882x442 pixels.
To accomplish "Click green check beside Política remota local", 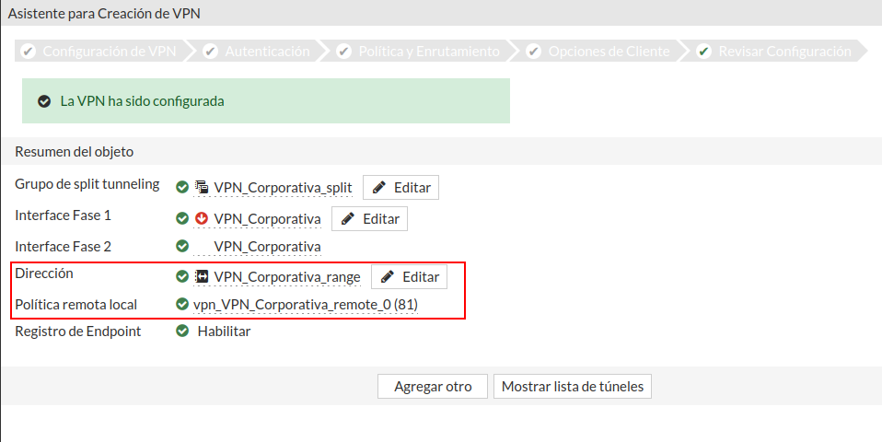I will click(182, 304).
